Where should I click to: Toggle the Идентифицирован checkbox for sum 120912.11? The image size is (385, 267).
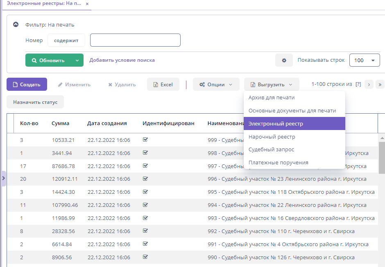pos(145,179)
